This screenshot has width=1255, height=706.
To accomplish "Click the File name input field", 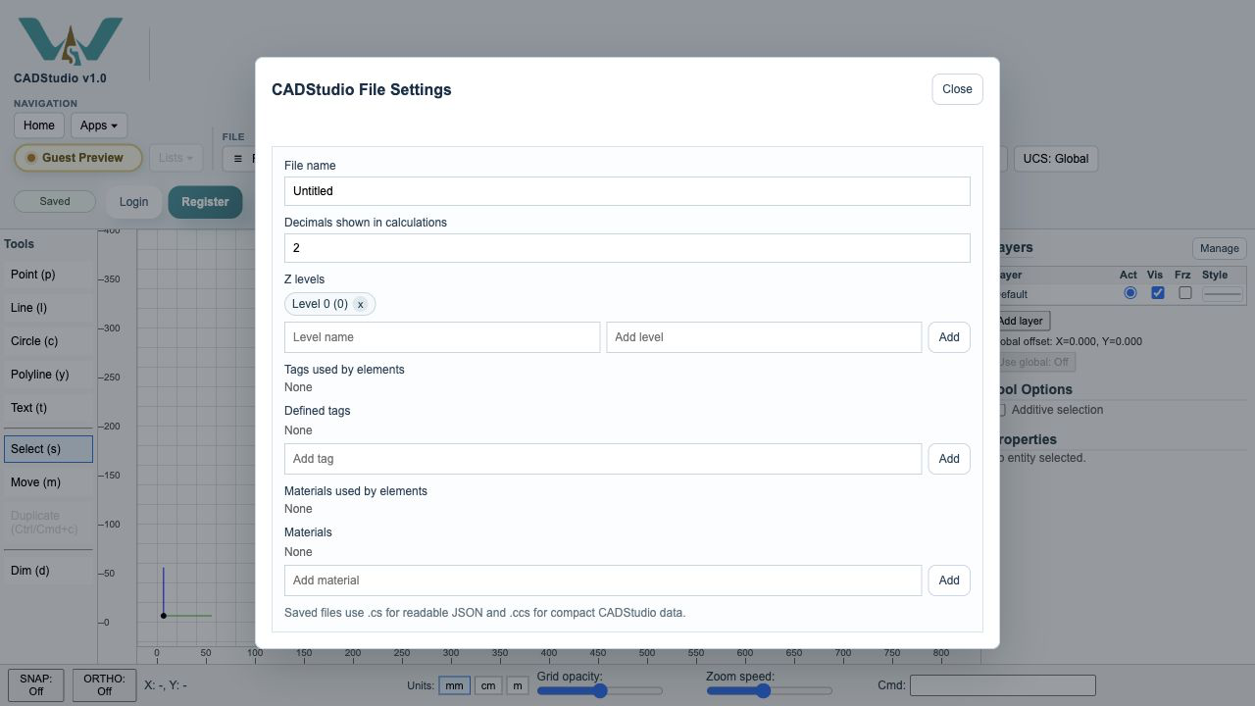I will pyautogui.click(x=627, y=191).
